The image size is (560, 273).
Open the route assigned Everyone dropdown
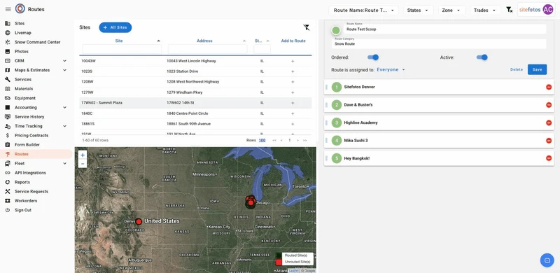(x=391, y=70)
